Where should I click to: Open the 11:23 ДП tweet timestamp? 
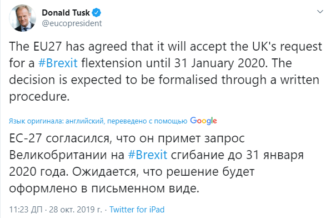tap(26, 210)
